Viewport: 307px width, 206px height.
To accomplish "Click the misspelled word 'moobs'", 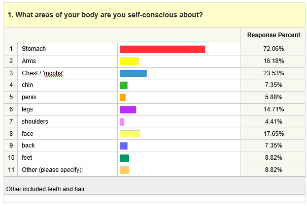I will (53, 73).
